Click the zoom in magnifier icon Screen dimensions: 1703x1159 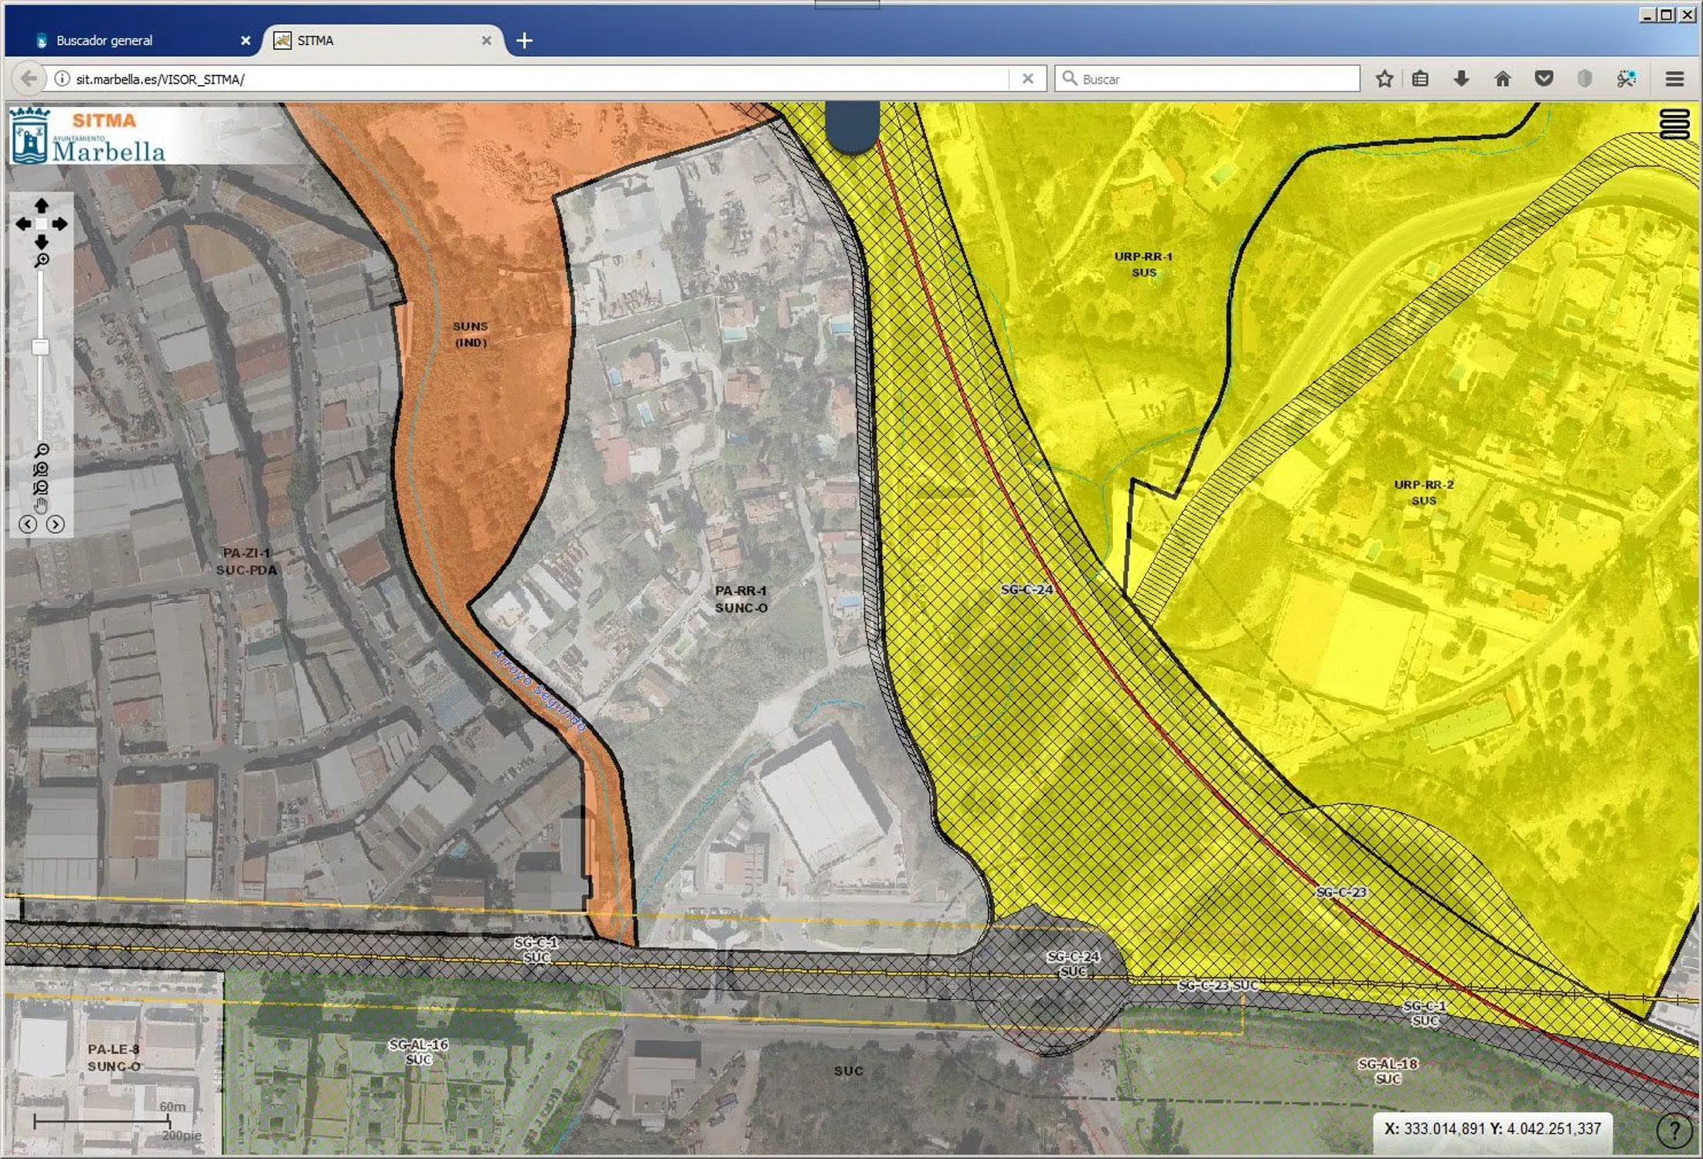tap(41, 261)
